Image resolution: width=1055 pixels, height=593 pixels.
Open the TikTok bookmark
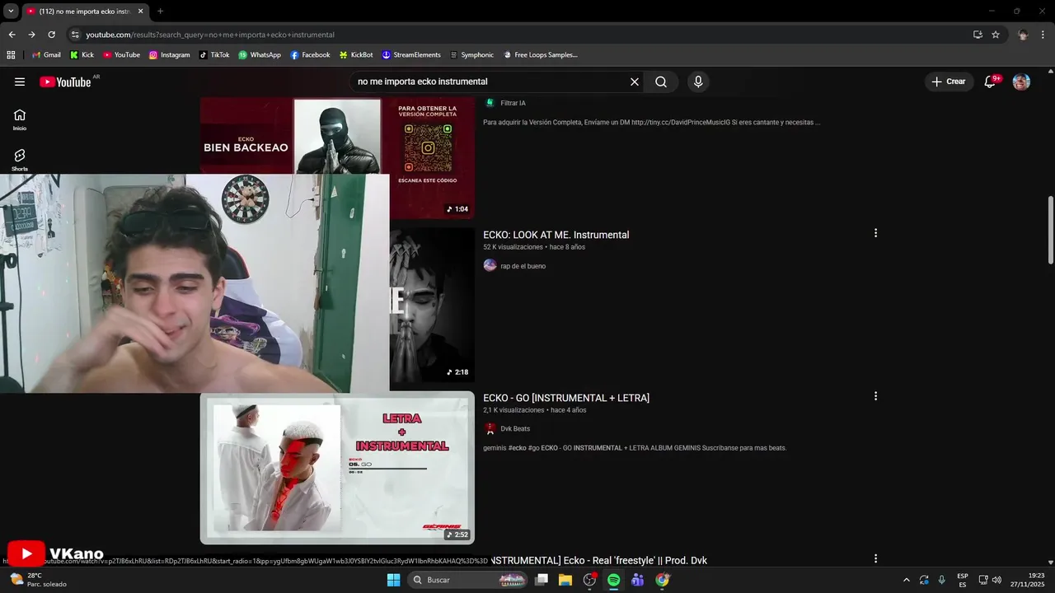coord(214,55)
